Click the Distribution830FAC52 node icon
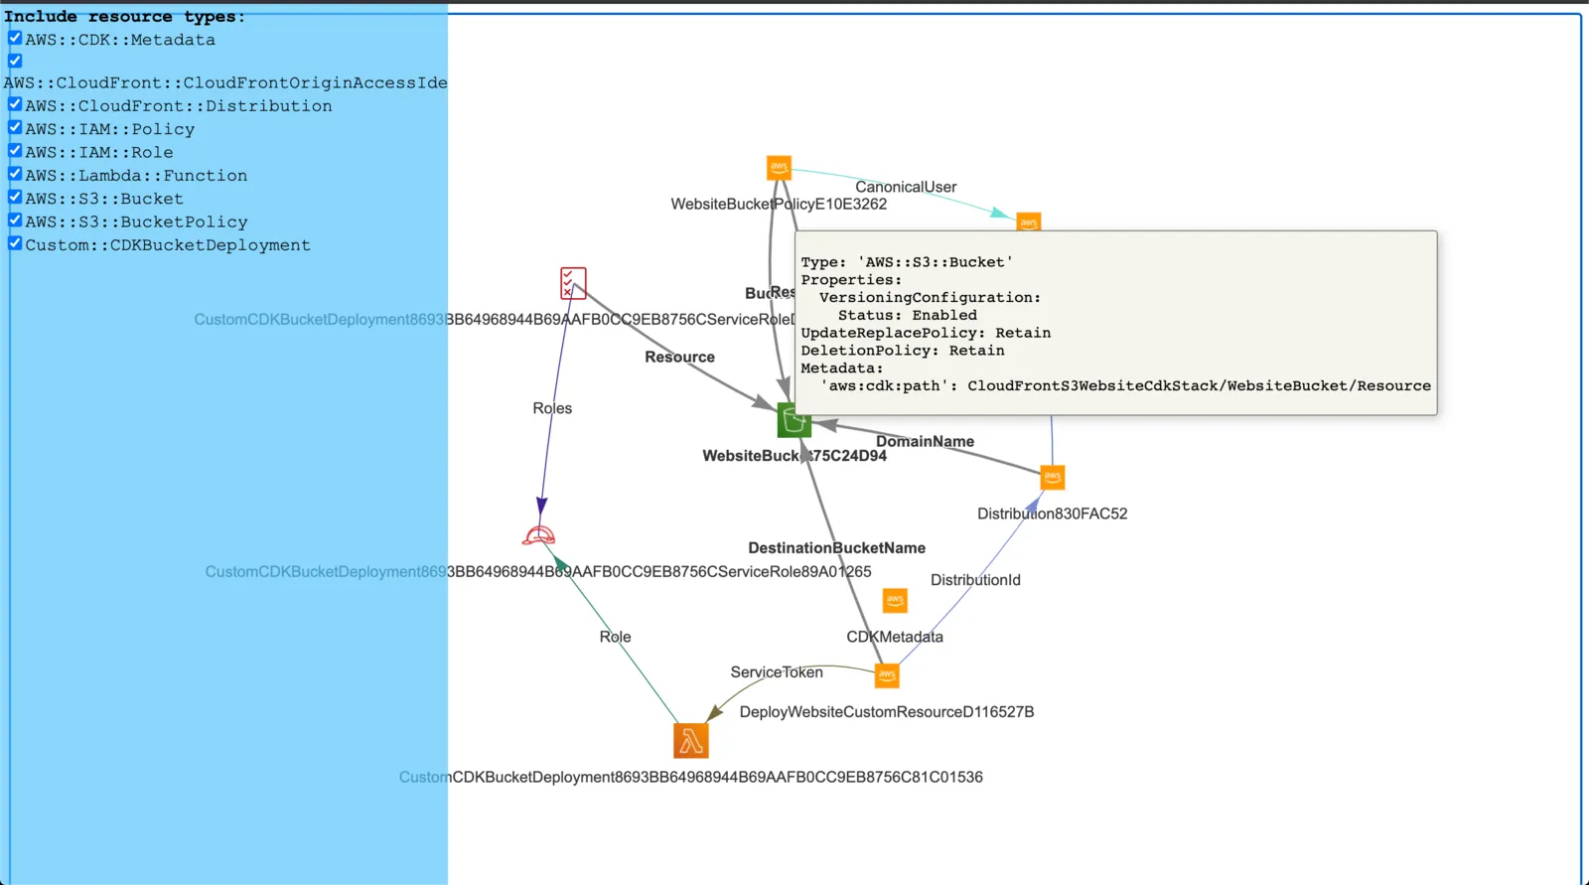 pyautogui.click(x=1053, y=478)
